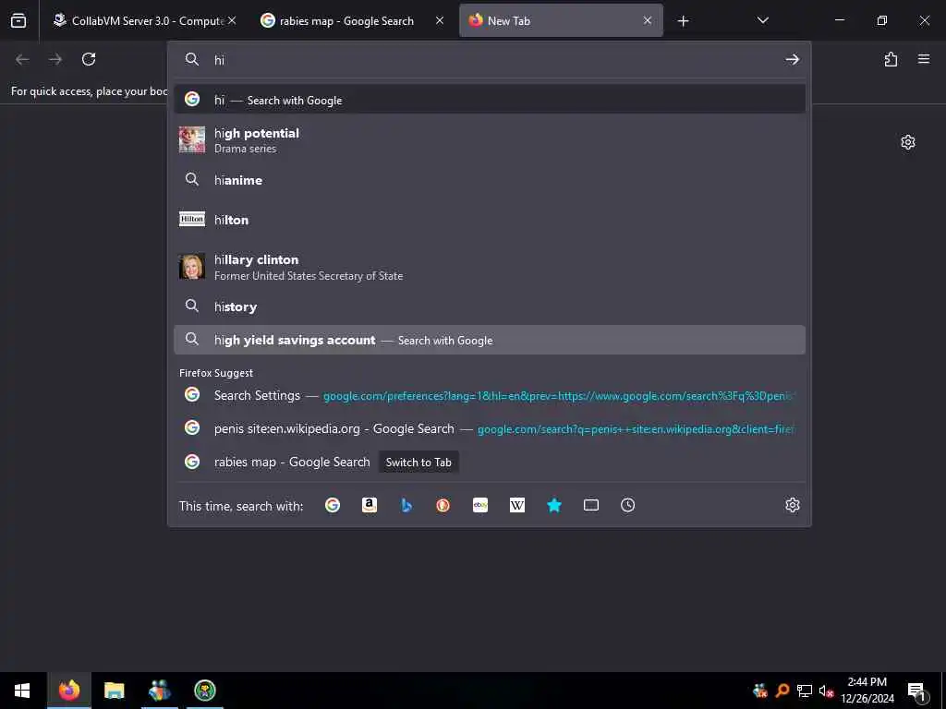Close the New Tab tab
Viewport: 946px width, 709px height.
tap(648, 20)
